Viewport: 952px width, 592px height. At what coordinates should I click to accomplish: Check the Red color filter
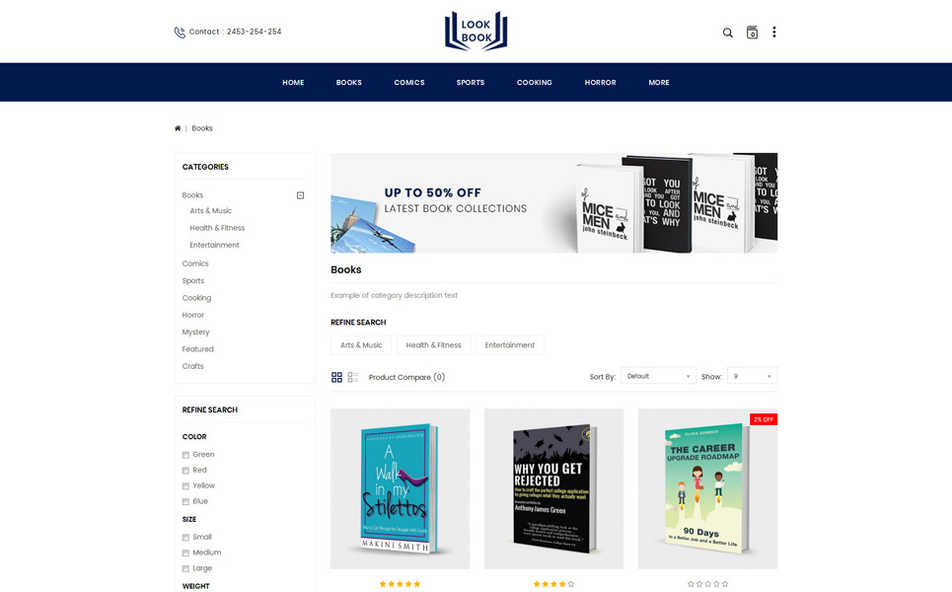point(185,471)
